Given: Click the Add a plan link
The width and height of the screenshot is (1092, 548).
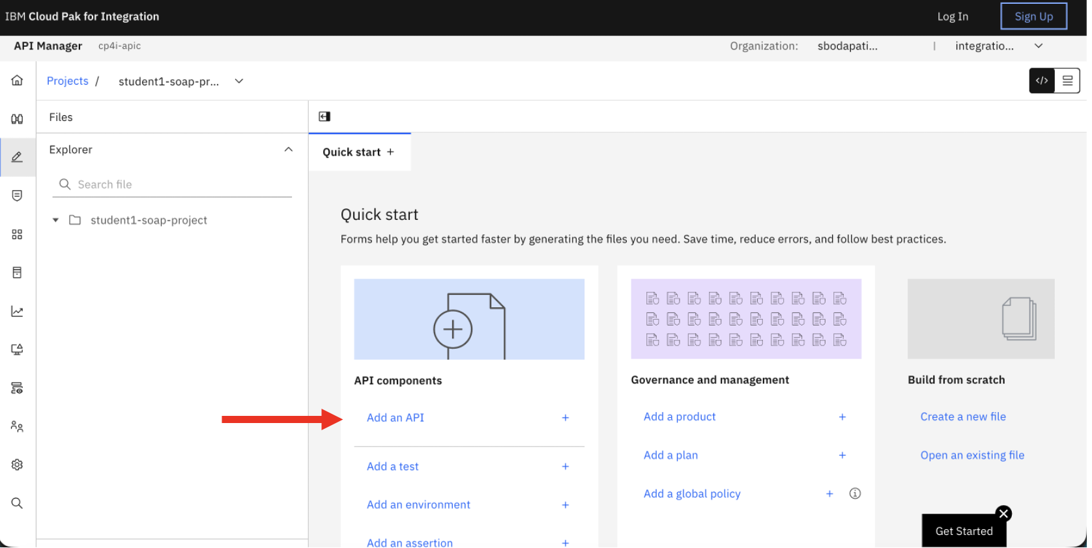Looking at the screenshot, I should point(670,456).
